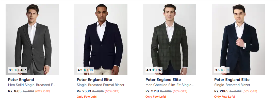Viewport: 278px width, 104px height.
Task: Click the star icon on the 3.9 rating badge
Action: click(16, 70)
